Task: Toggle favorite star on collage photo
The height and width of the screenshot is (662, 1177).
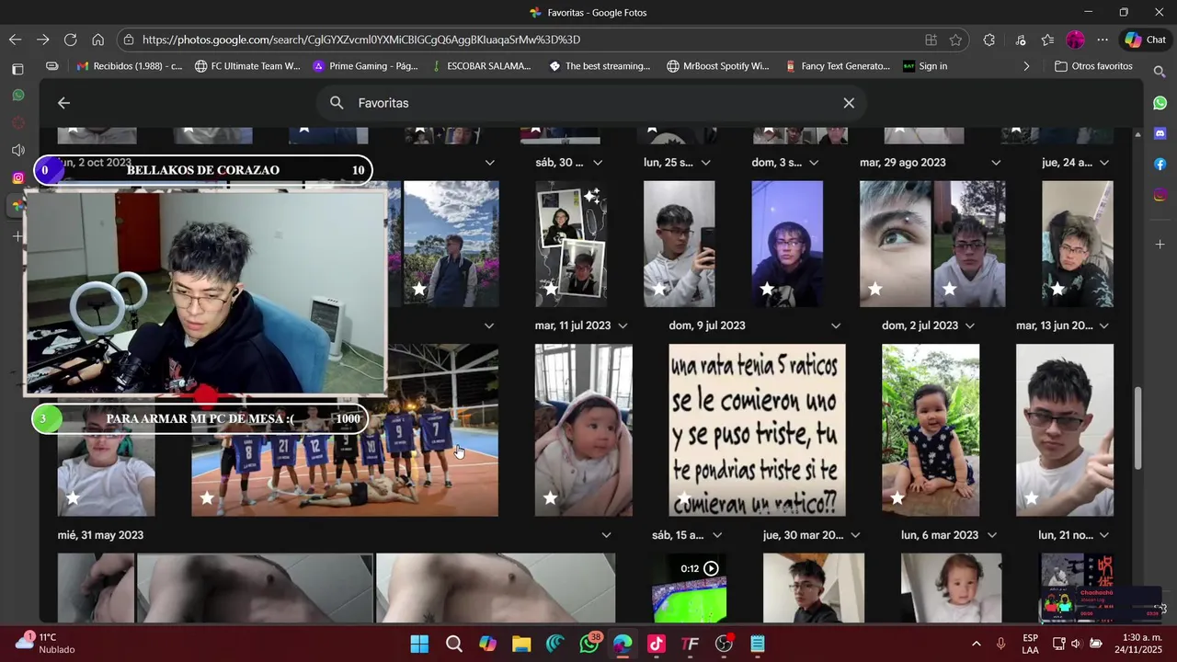Action: [550, 289]
